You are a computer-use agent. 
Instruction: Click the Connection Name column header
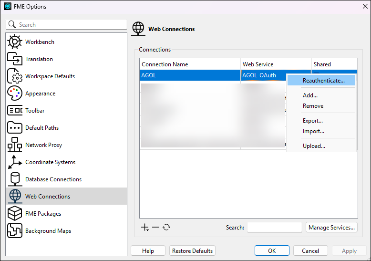pos(190,64)
